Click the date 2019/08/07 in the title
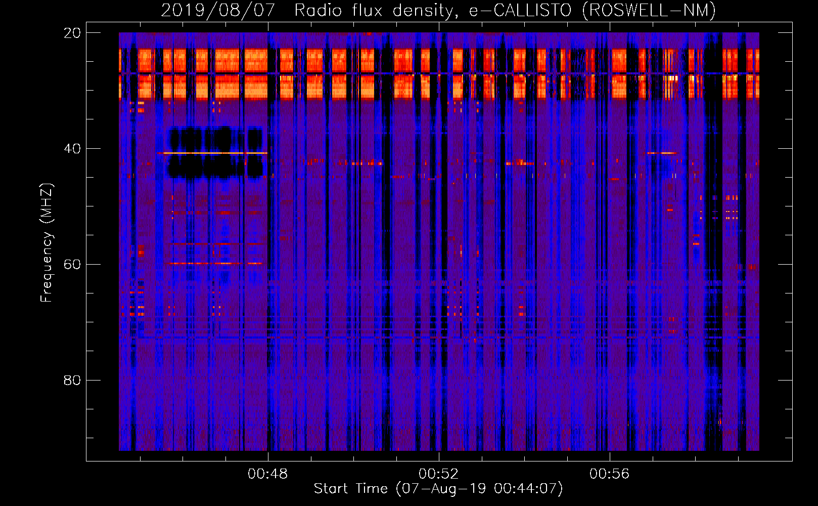The height and width of the screenshot is (506, 818). [x=218, y=10]
